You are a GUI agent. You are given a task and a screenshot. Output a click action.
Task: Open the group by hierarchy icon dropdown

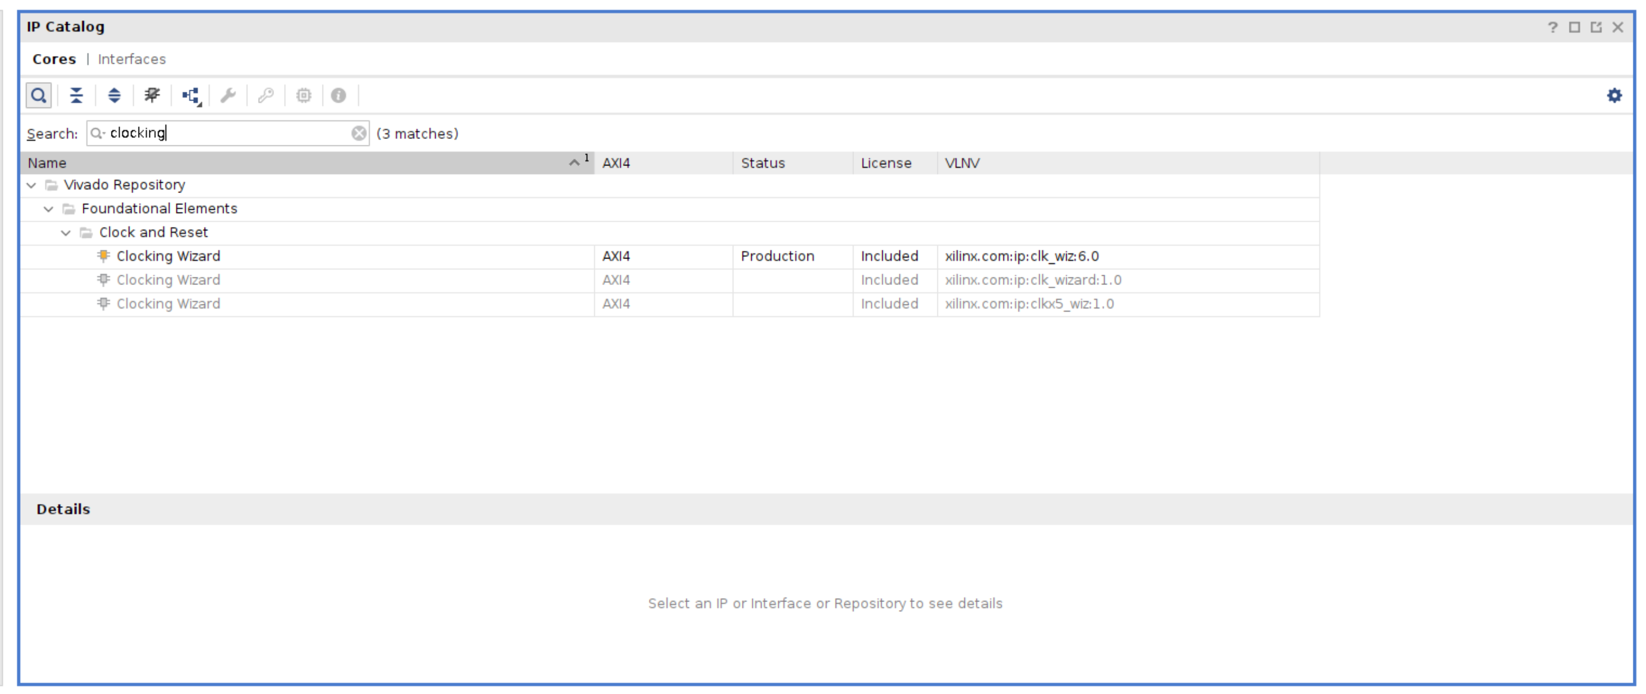(191, 97)
